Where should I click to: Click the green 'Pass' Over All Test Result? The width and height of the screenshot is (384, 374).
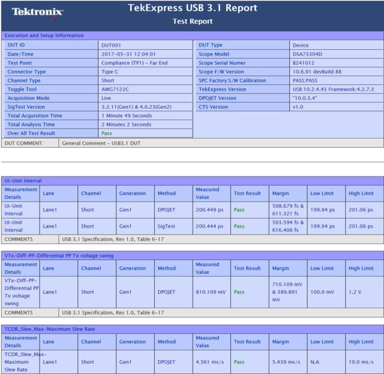coord(106,134)
